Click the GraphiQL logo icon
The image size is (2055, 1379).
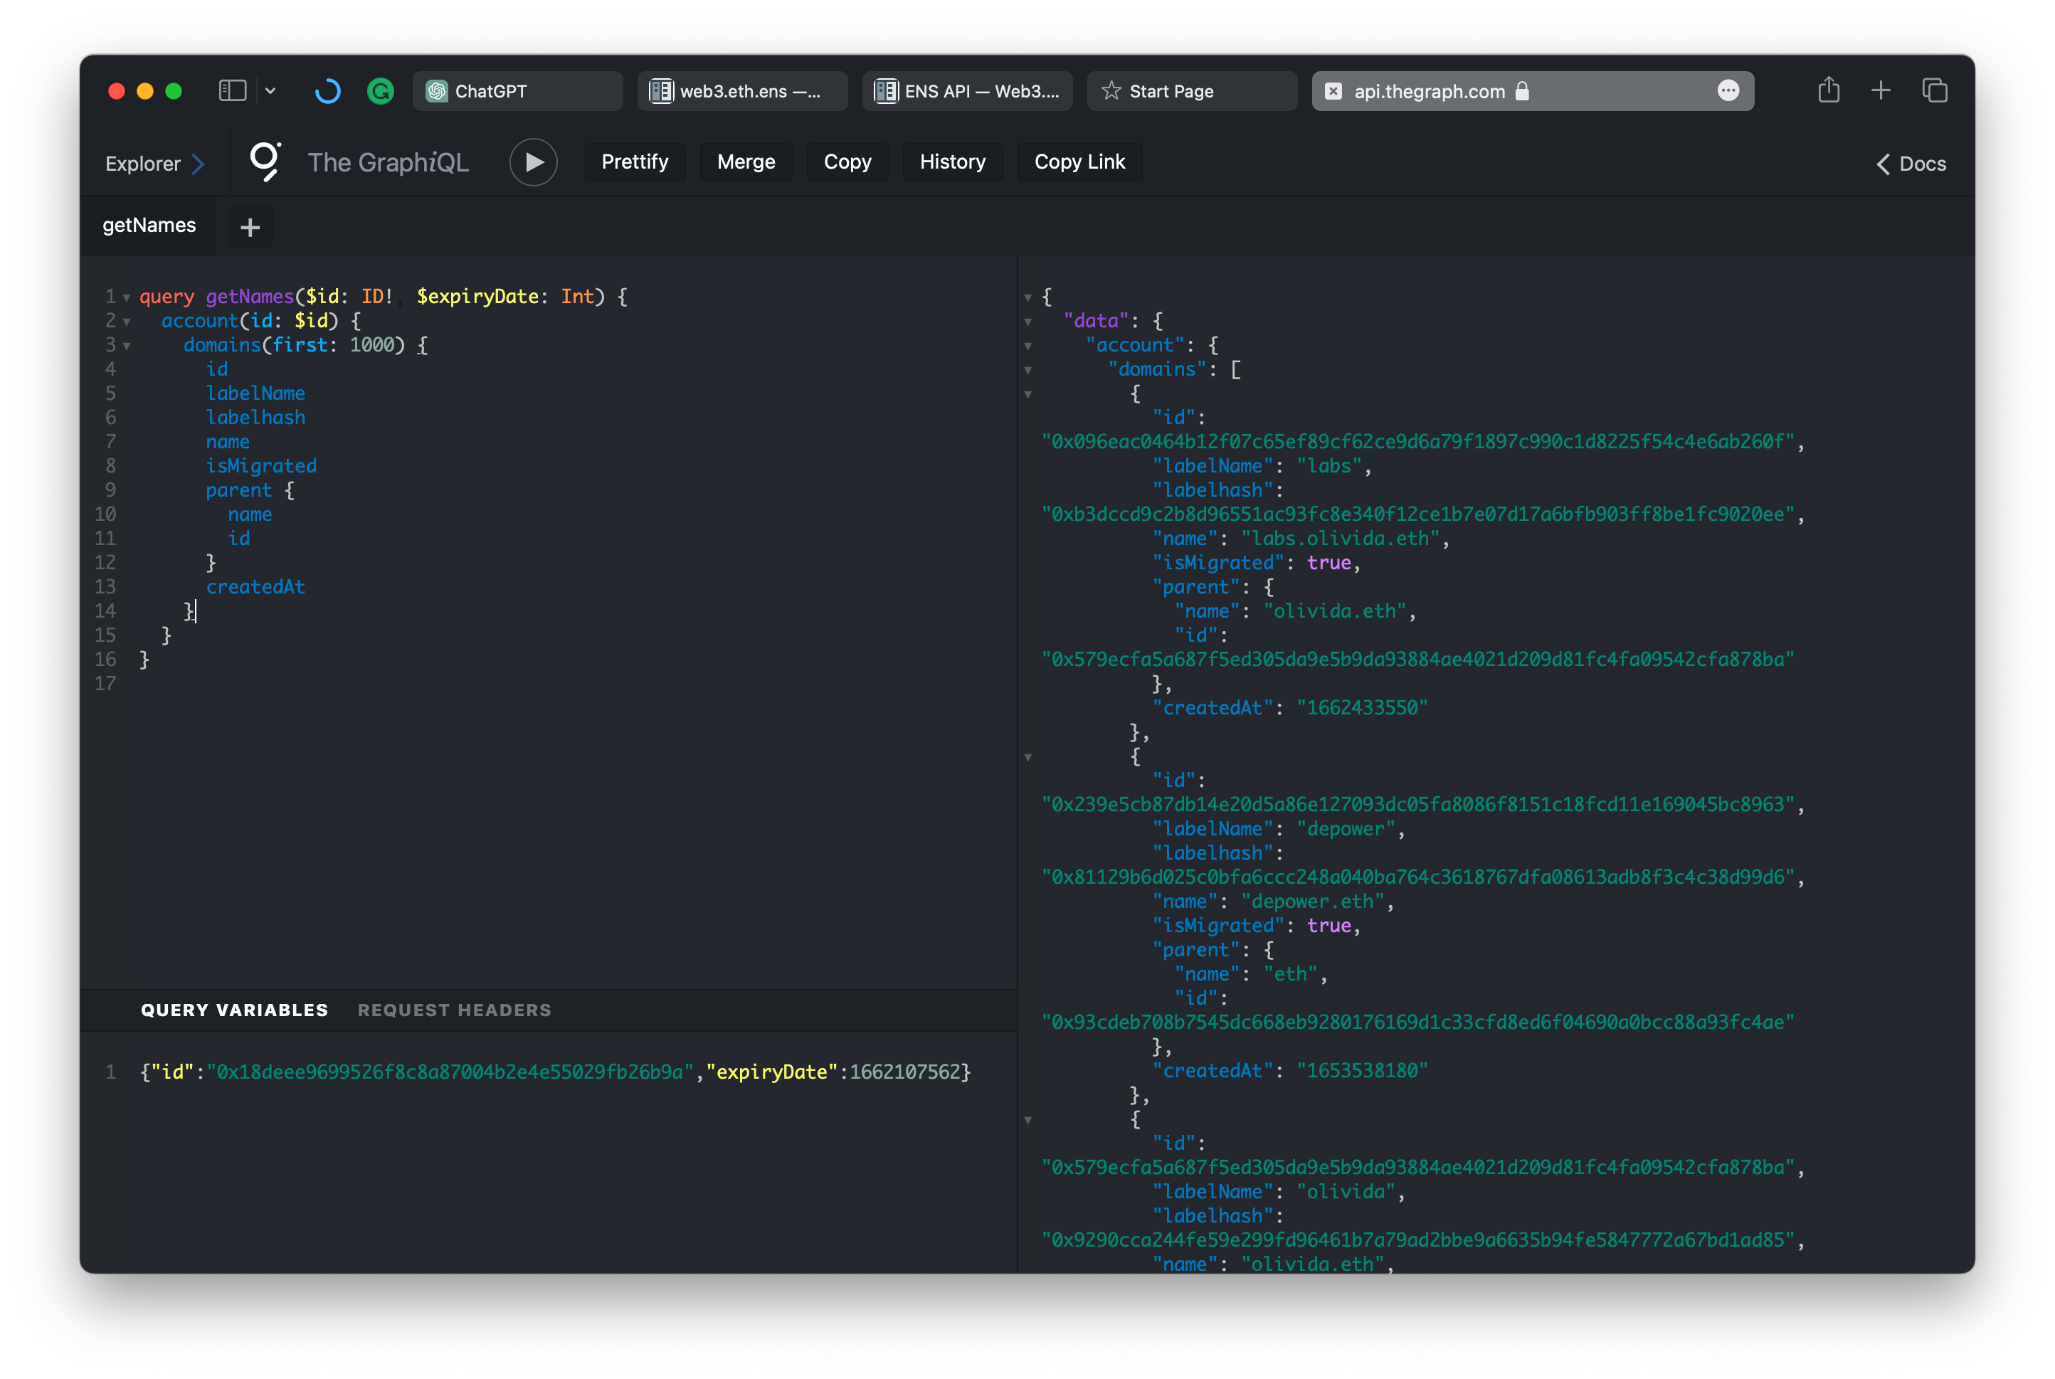(x=265, y=162)
